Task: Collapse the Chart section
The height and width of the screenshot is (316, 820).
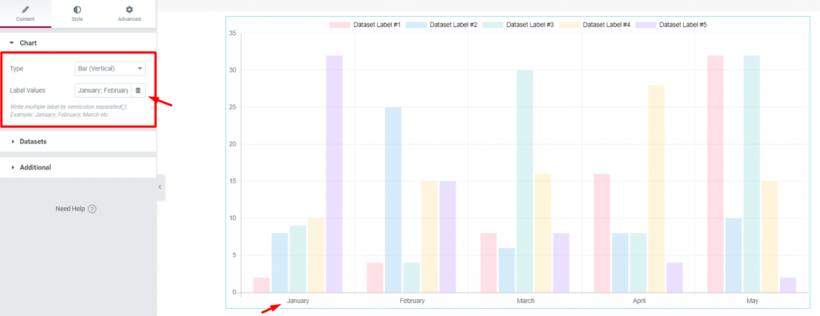Action: (x=78, y=43)
